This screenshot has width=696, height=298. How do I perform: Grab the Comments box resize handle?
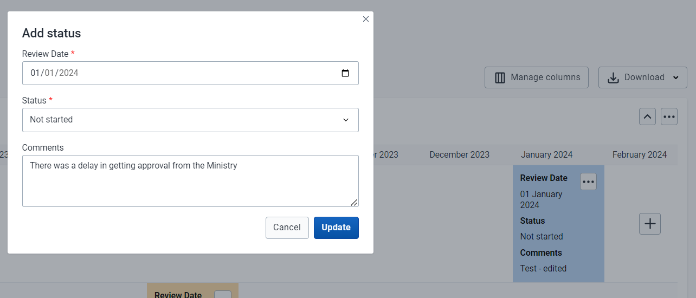pyautogui.click(x=354, y=202)
